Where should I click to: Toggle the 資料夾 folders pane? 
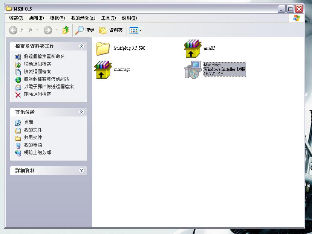111,30
